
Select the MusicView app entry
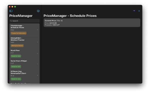pos(24,54)
